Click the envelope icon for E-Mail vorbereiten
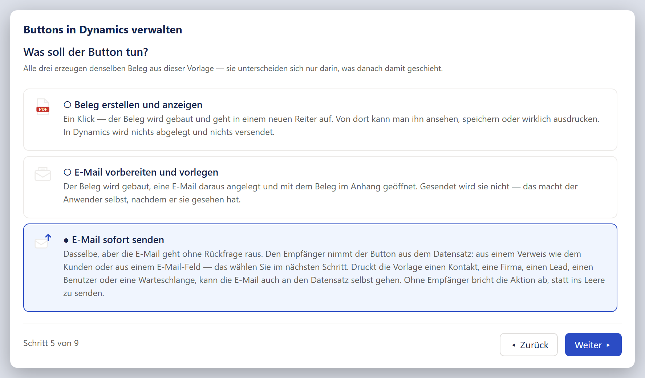 pos(43,174)
